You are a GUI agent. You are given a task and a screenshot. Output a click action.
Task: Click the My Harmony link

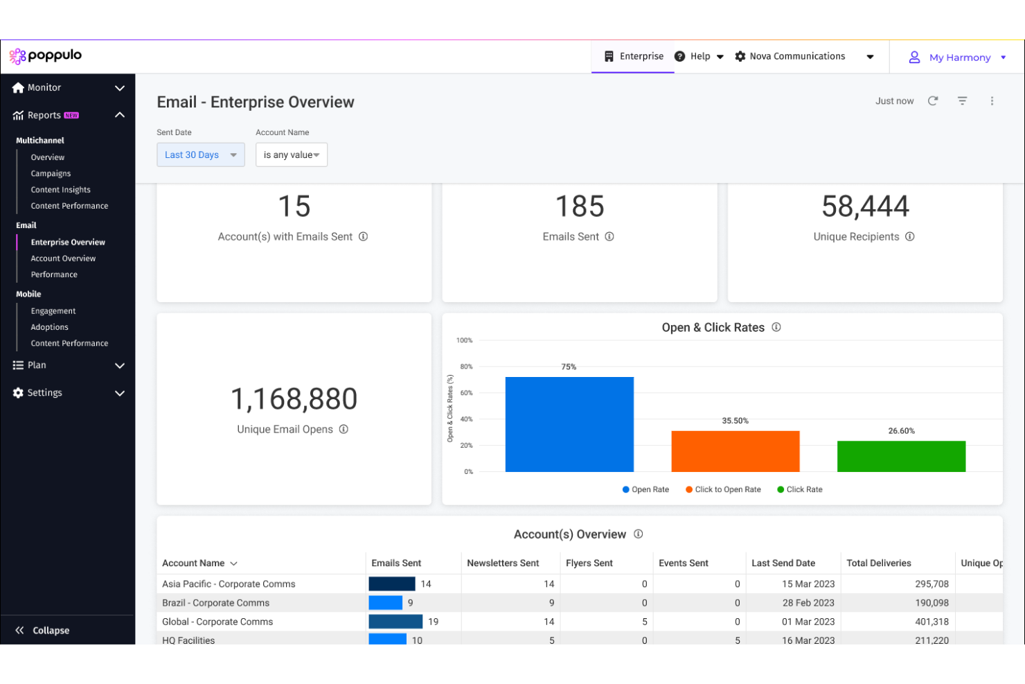tap(960, 58)
